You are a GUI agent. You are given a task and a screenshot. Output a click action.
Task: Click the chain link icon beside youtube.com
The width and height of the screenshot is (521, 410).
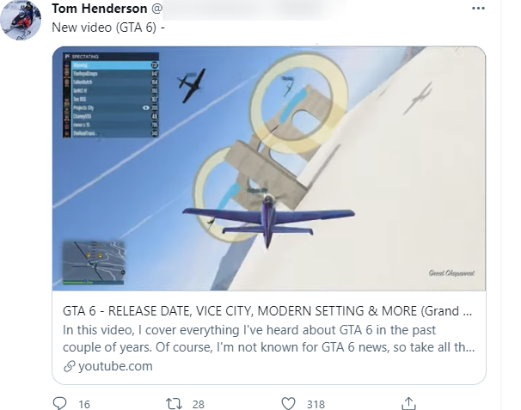[69, 366]
